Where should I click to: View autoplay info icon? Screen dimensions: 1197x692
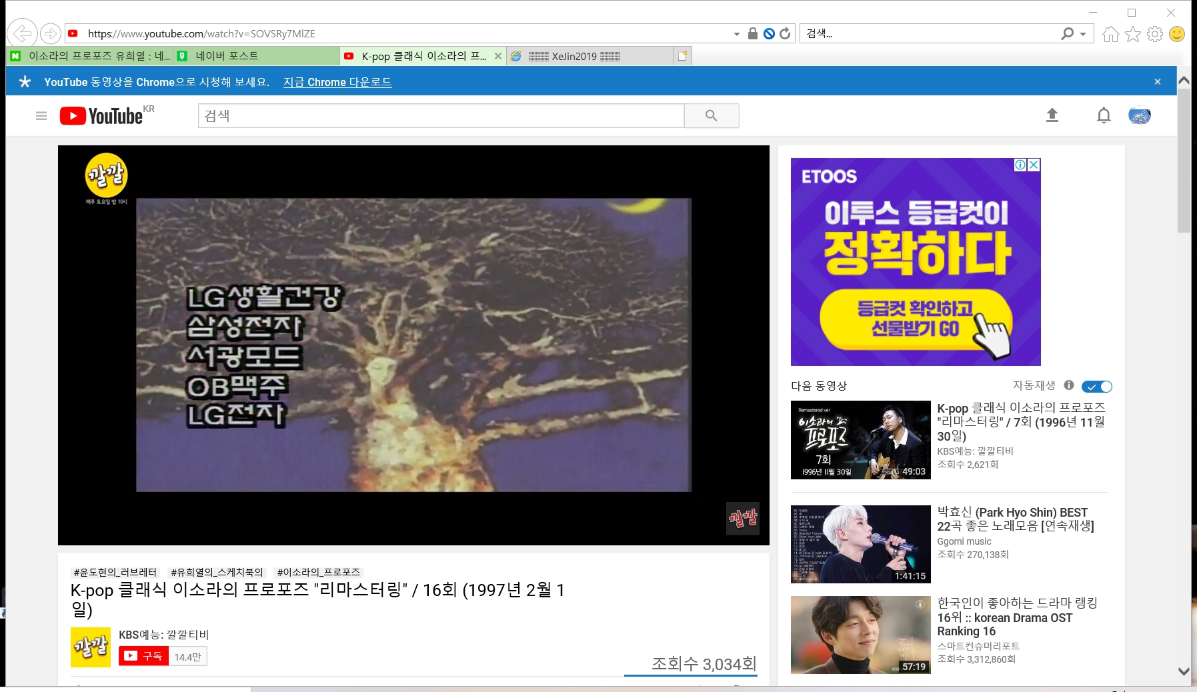(x=1069, y=385)
